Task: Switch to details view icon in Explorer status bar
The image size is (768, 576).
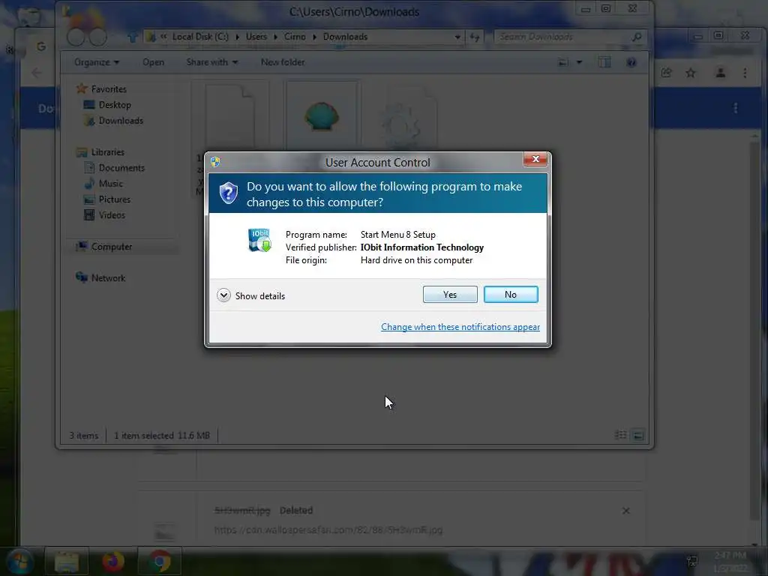Action: [620, 435]
